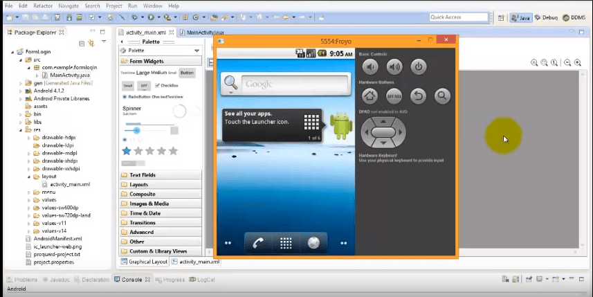Click the CheckBox widget in palette
Viewport: 593px width, 297px height.
(x=166, y=86)
